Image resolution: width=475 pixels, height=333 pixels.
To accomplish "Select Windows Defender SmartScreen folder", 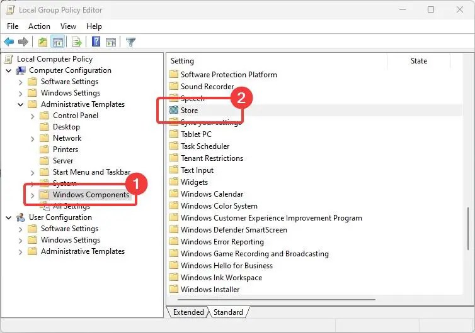I will (234, 230).
